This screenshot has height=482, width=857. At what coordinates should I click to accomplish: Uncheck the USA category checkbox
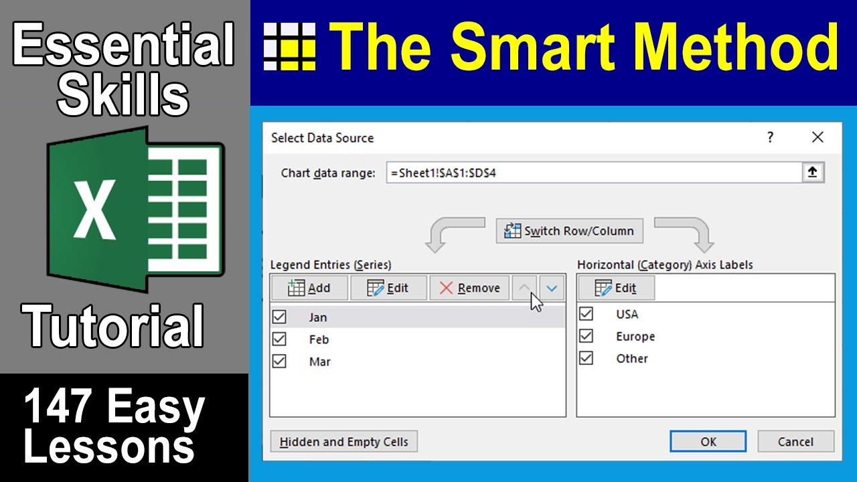587,313
